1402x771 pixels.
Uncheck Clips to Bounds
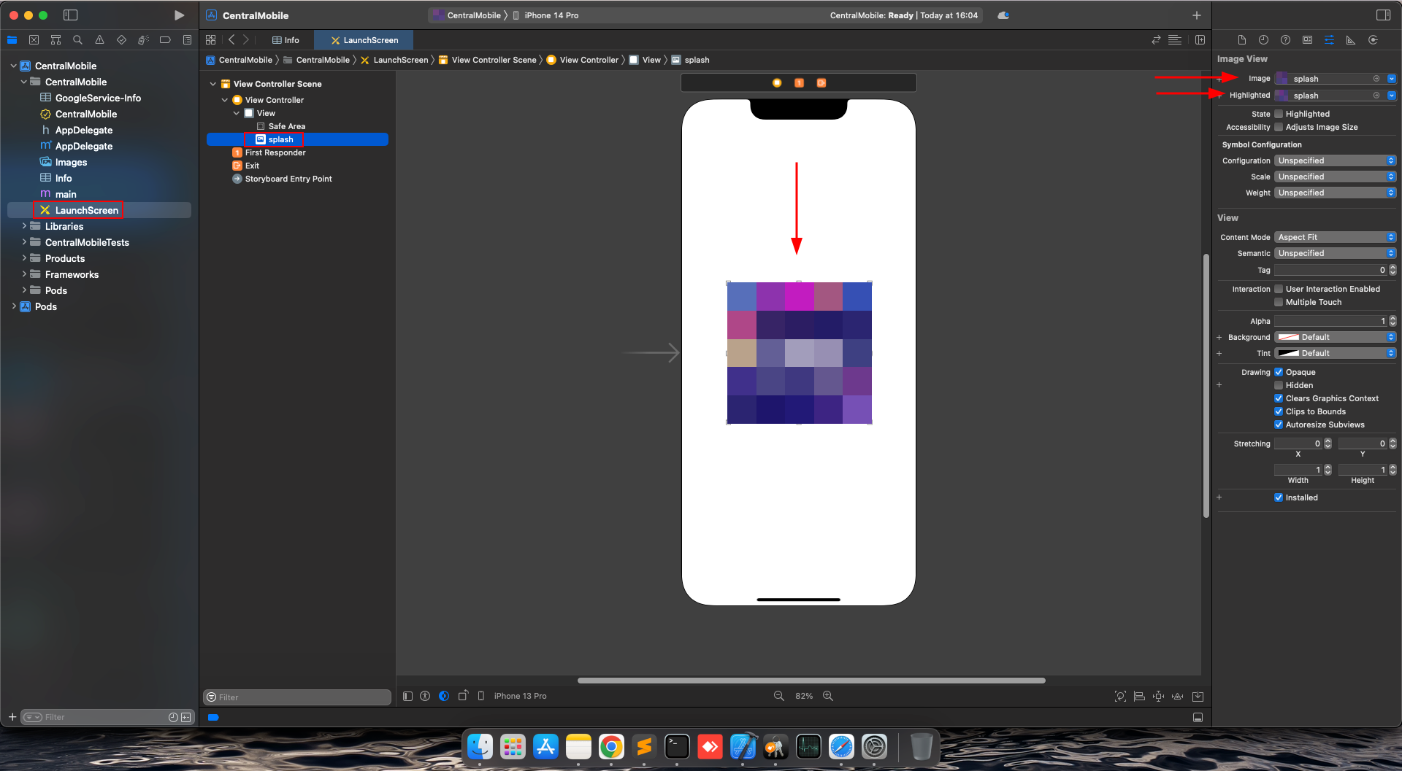click(1279, 411)
